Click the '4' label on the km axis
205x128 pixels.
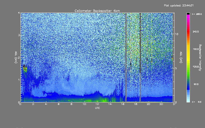[x=19, y=13]
